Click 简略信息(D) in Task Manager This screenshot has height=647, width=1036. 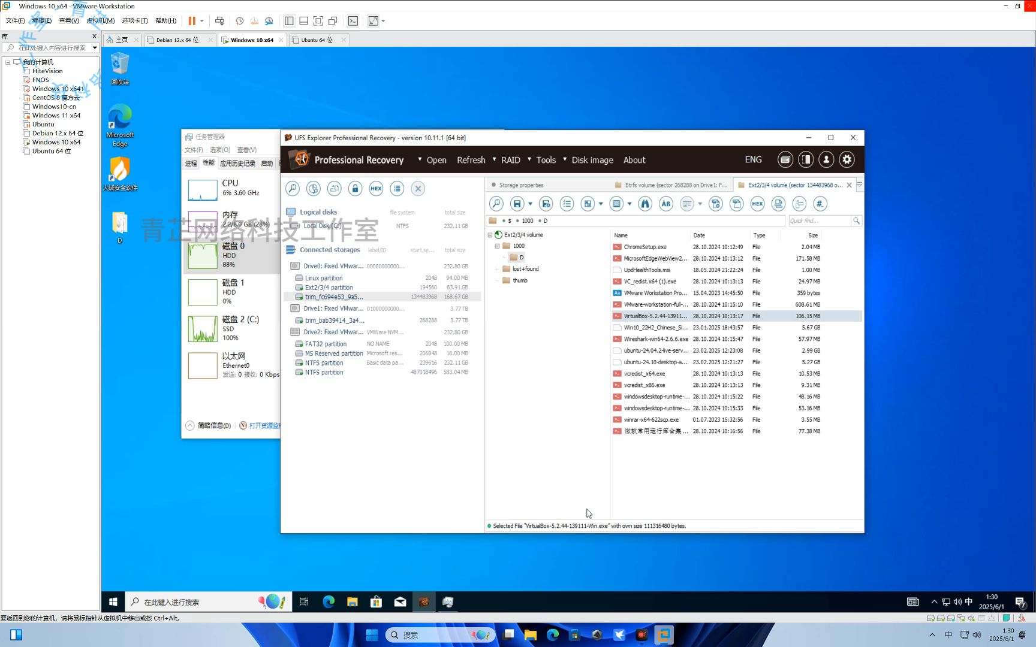[214, 425]
